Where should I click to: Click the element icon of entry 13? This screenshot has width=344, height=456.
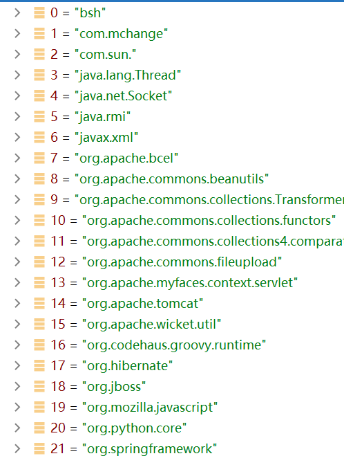(39, 283)
